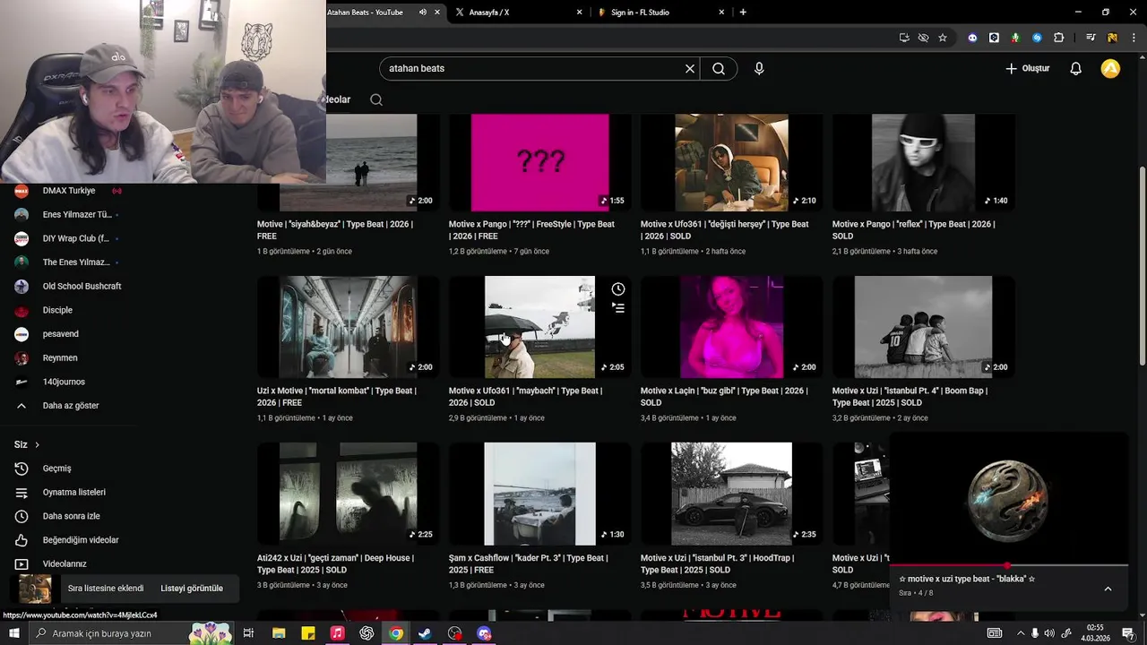Open Task View on the taskbar
Screen dimensions: 1147x645
coord(249,633)
